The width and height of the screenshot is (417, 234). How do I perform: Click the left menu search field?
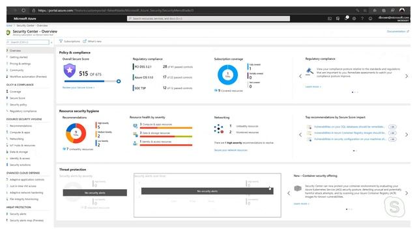pyautogui.click(x=27, y=42)
